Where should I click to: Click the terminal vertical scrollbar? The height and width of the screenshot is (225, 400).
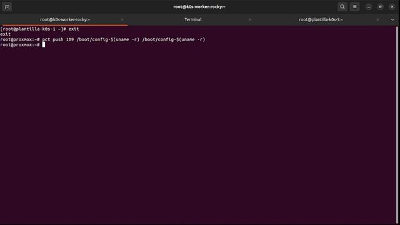[x=397, y=124]
